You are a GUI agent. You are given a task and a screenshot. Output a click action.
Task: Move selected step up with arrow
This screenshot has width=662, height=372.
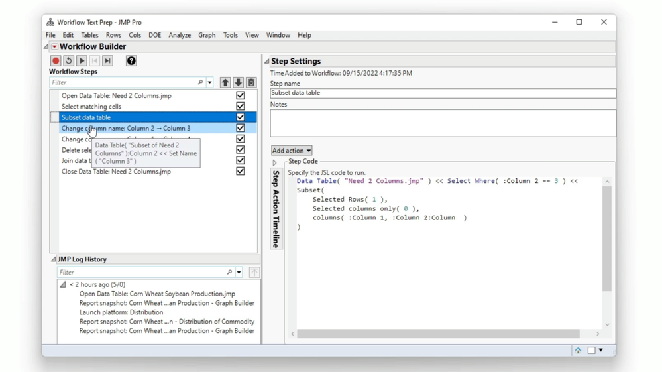tap(225, 83)
